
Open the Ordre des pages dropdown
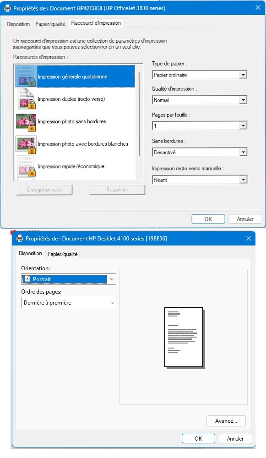69,303
